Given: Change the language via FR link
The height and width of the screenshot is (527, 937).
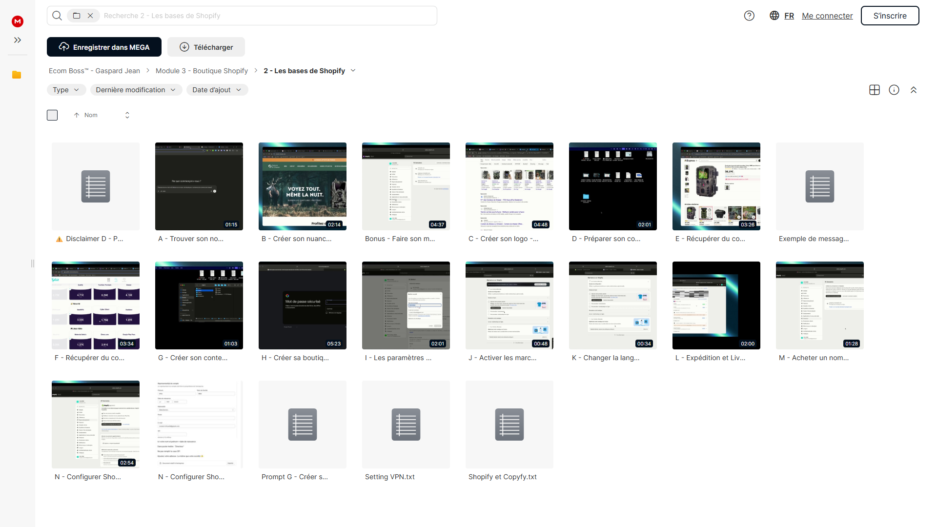Looking at the screenshot, I should pyautogui.click(x=789, y=16).
